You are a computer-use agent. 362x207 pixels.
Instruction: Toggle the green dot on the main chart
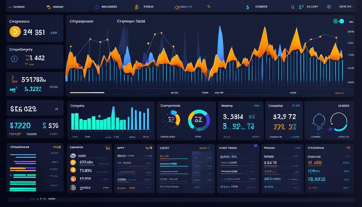pos(336,21)
